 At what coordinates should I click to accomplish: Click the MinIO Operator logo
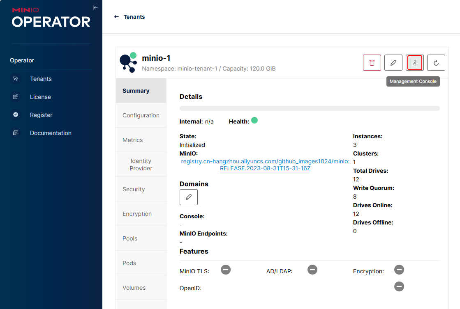pyautogui.click(x=51, y=18)
